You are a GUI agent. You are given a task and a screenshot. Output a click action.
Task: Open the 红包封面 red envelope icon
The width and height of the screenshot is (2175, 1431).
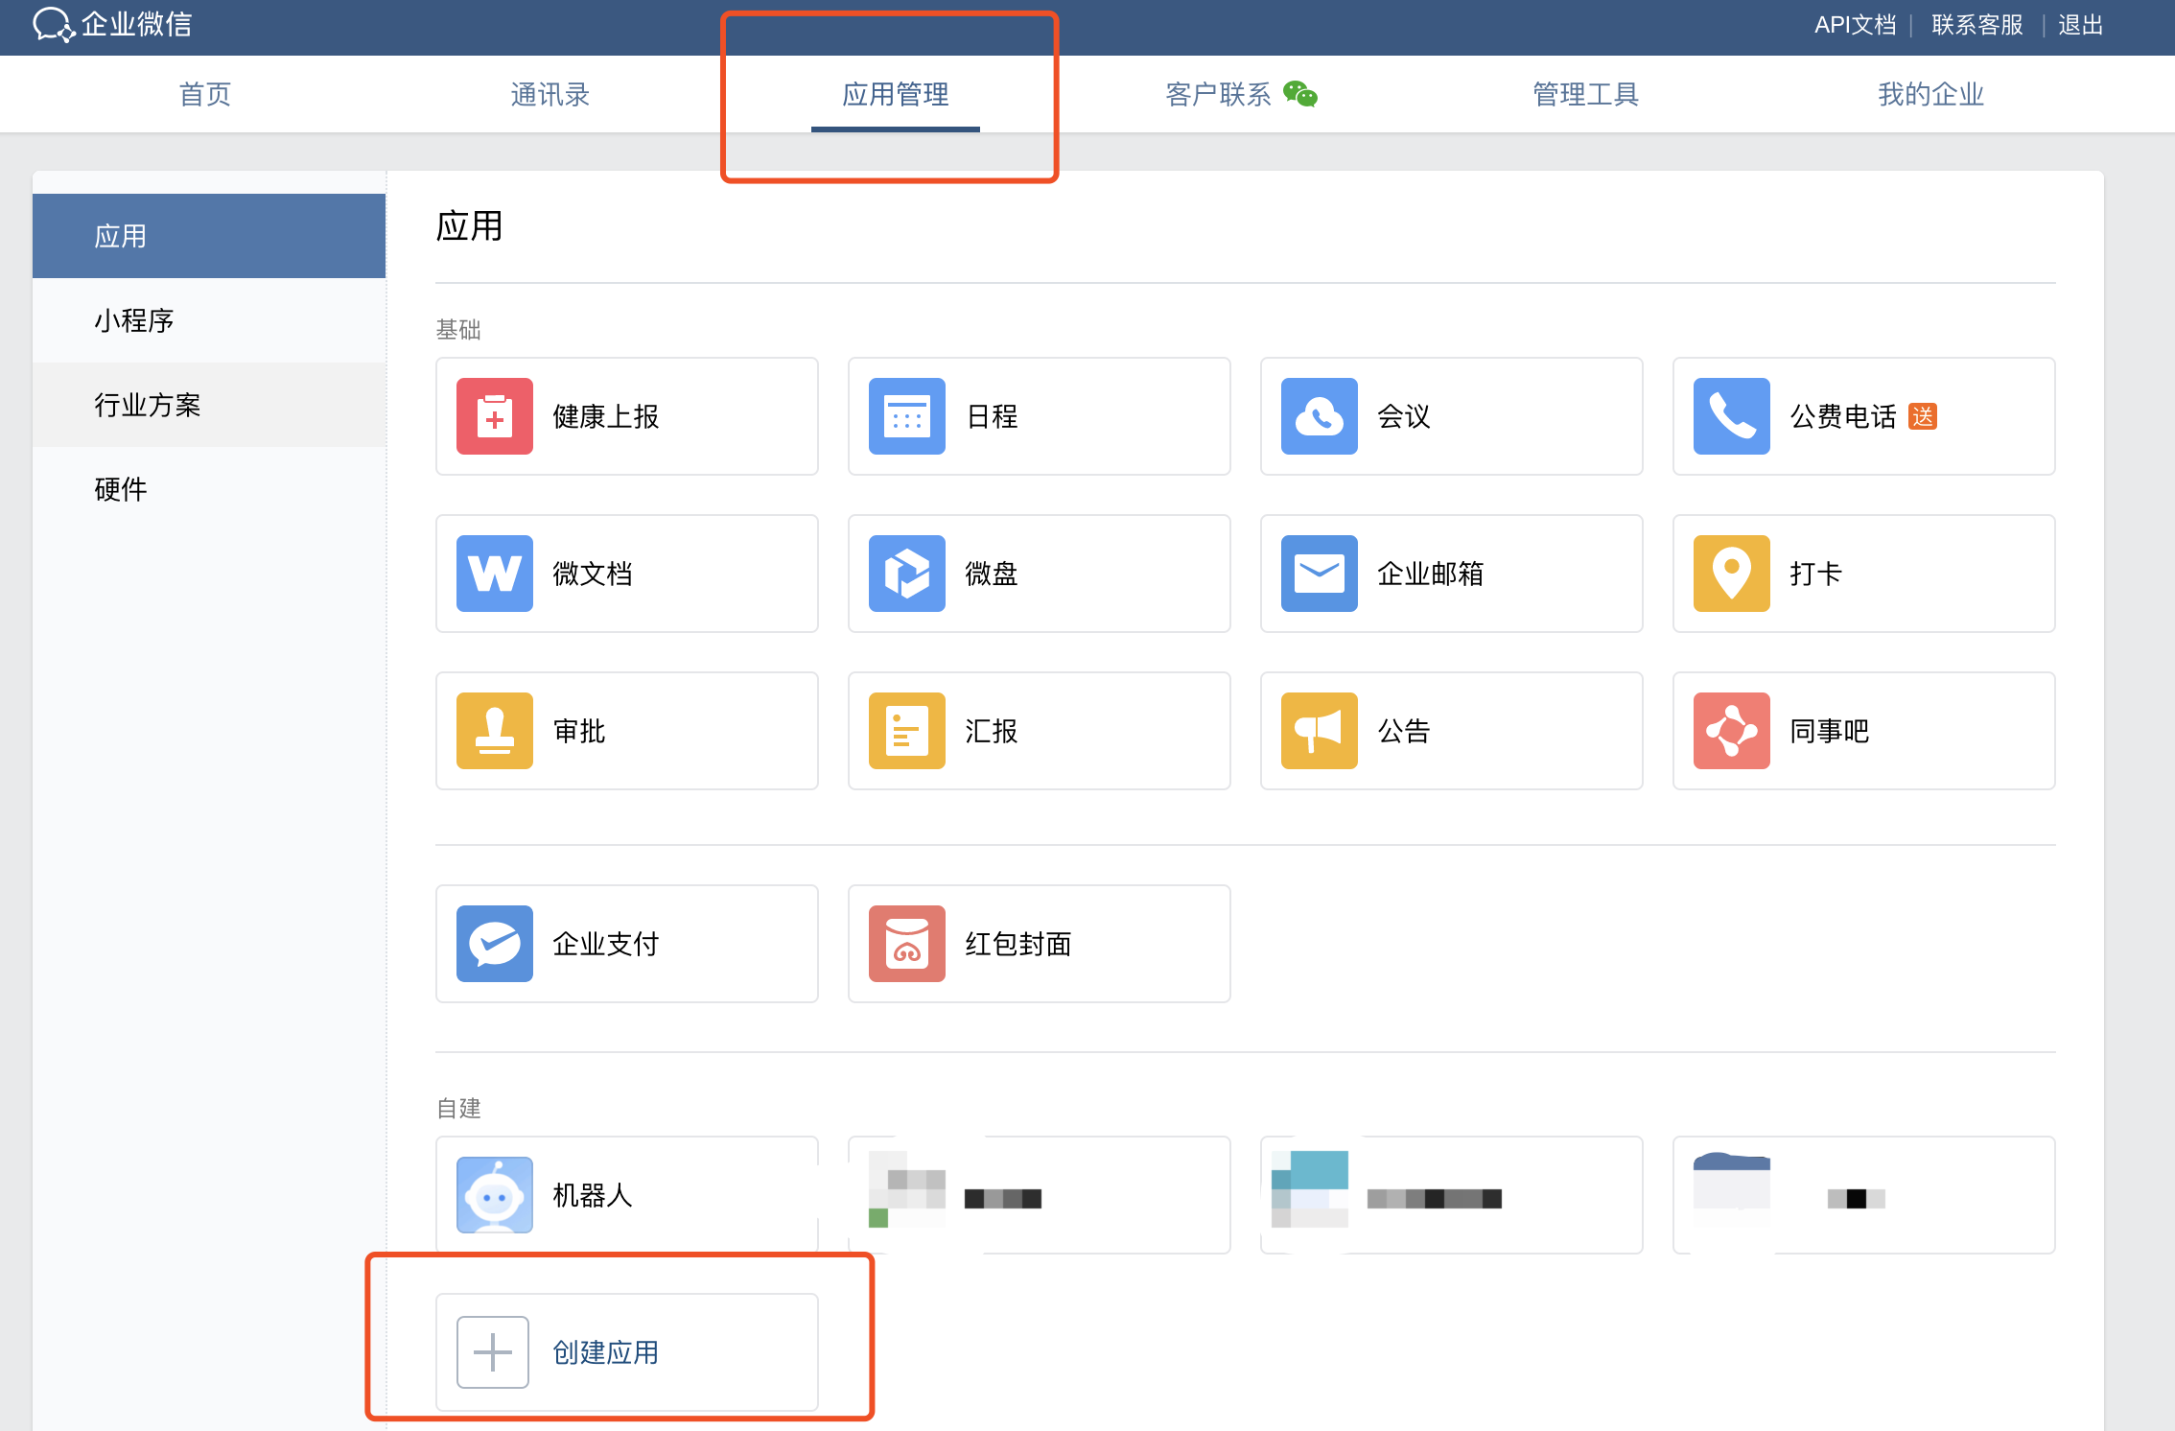(906, 944)
